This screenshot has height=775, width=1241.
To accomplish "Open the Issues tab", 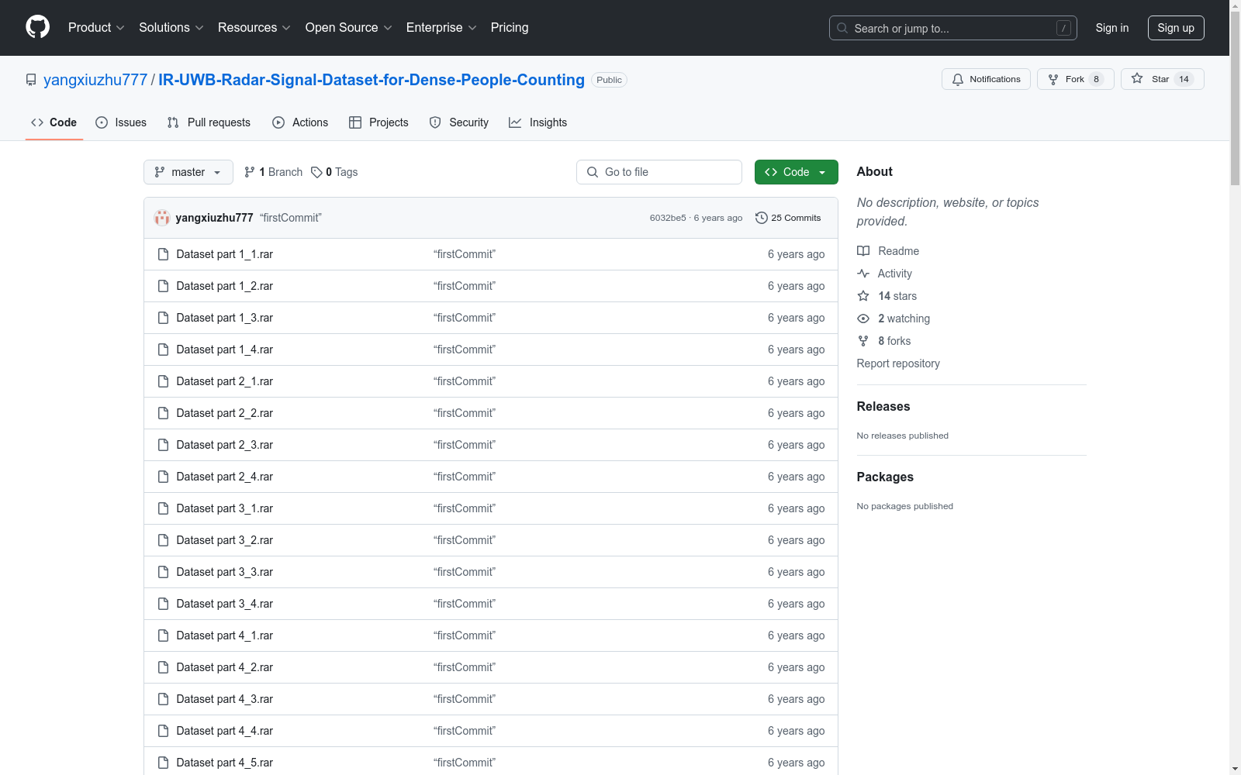I will point(121,122).
